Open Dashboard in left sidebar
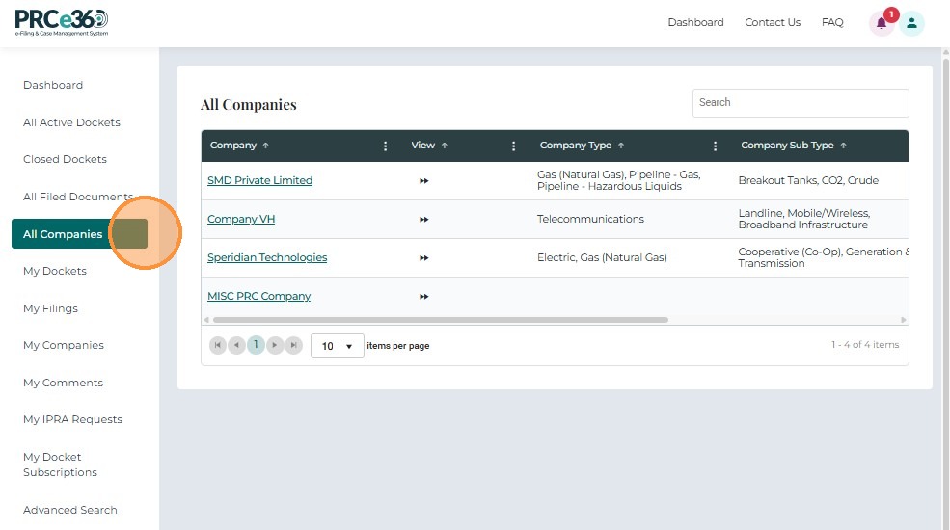The height and width of the screenshot is (530, 950). [x=53, y=86]
